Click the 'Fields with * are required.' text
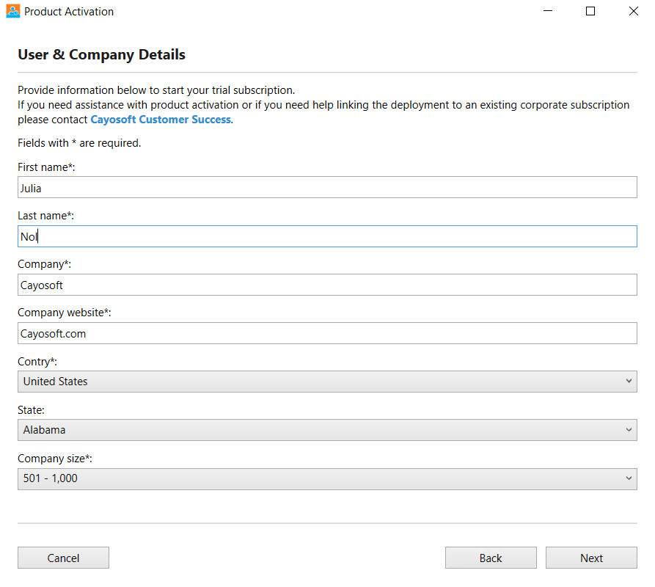This screenshot has height=587, width=655. coord(79,143)
